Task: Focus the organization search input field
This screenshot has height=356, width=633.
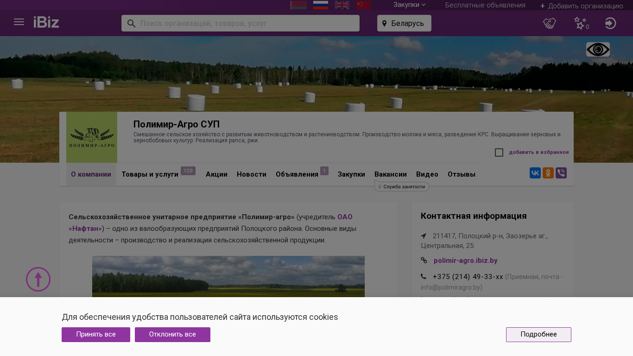Action: [x=241, y=23]
